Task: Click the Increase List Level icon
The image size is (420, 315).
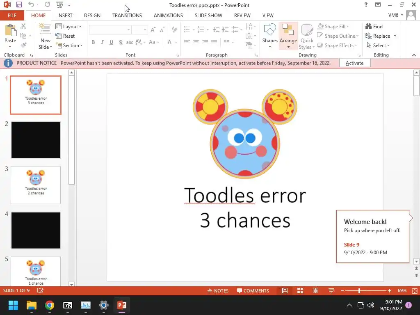Action: (225, 30)
